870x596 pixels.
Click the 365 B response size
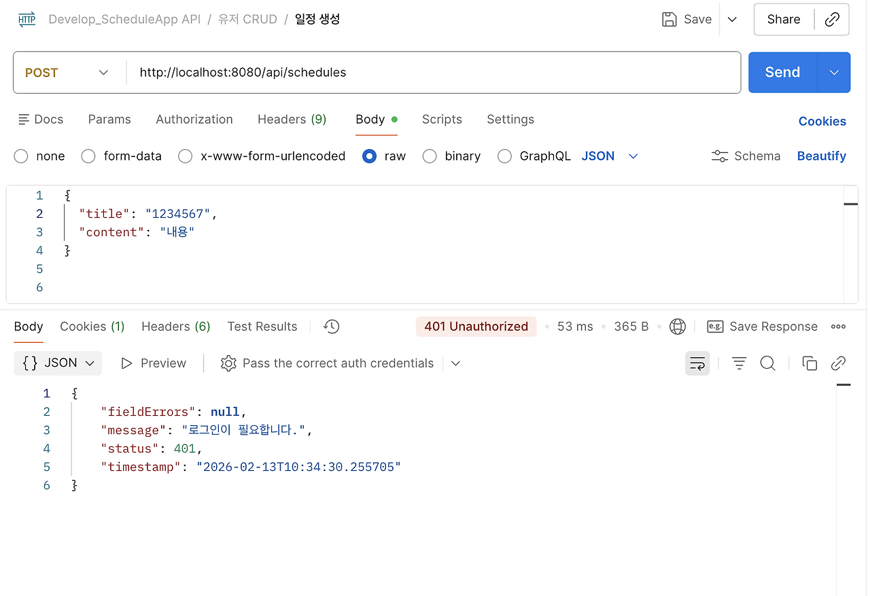point(631,327)
